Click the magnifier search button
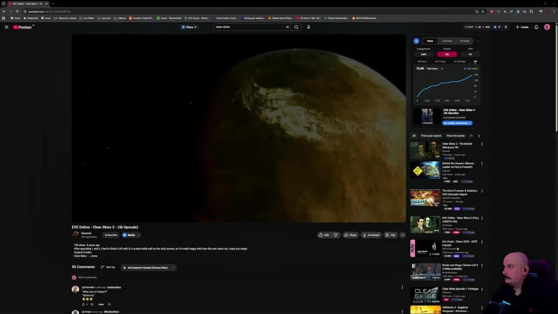 tap(296, 27)
